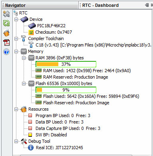Collapse the Debug Tool node
This screenshot has width=153, height=156.
coord(16,142)
